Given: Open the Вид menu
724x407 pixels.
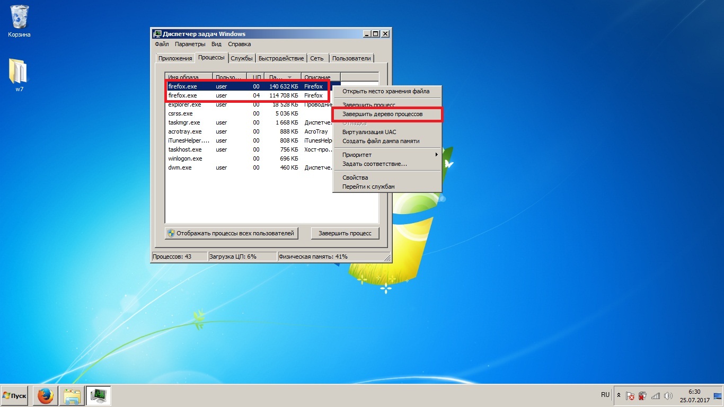Looking at the screenshot, I should (x=216, y=44).
